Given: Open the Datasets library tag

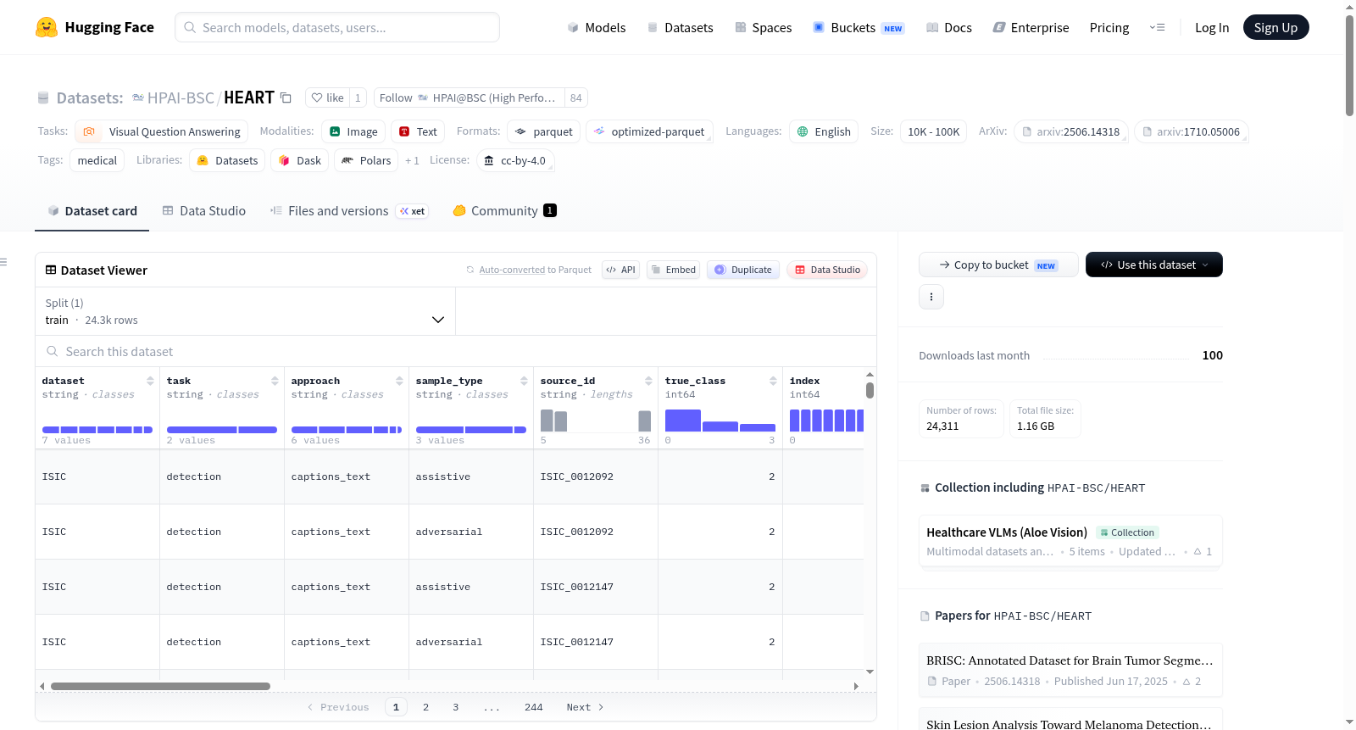Looking at the screenshot, I should [227, 160].
